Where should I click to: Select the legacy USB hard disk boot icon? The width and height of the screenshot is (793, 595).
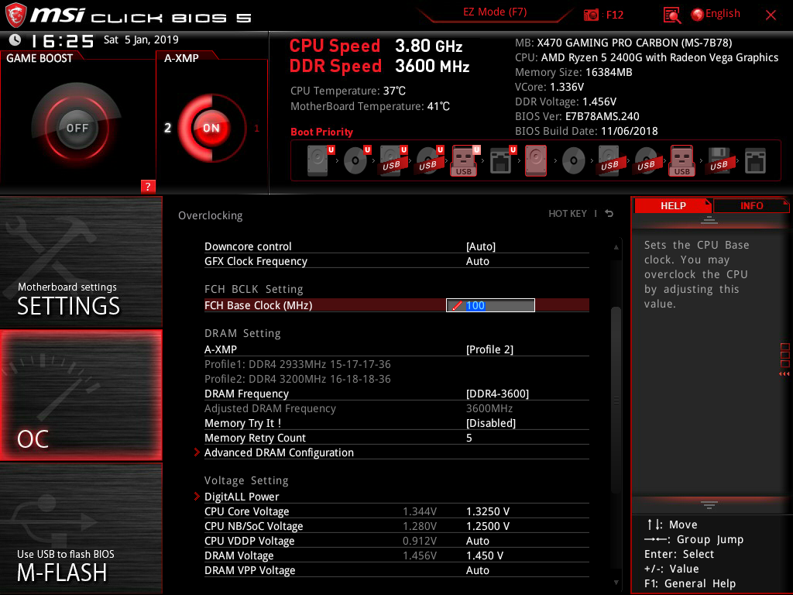[x=609, y=161]
